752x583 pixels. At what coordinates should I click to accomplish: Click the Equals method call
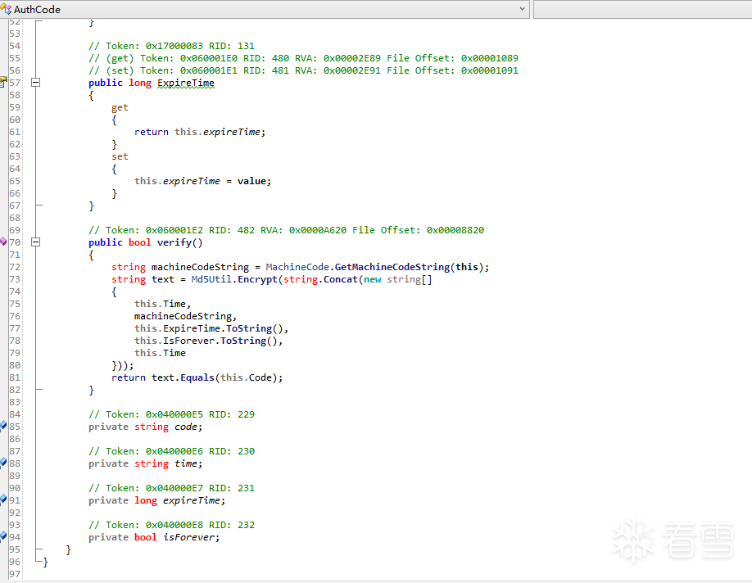point(197,377)
